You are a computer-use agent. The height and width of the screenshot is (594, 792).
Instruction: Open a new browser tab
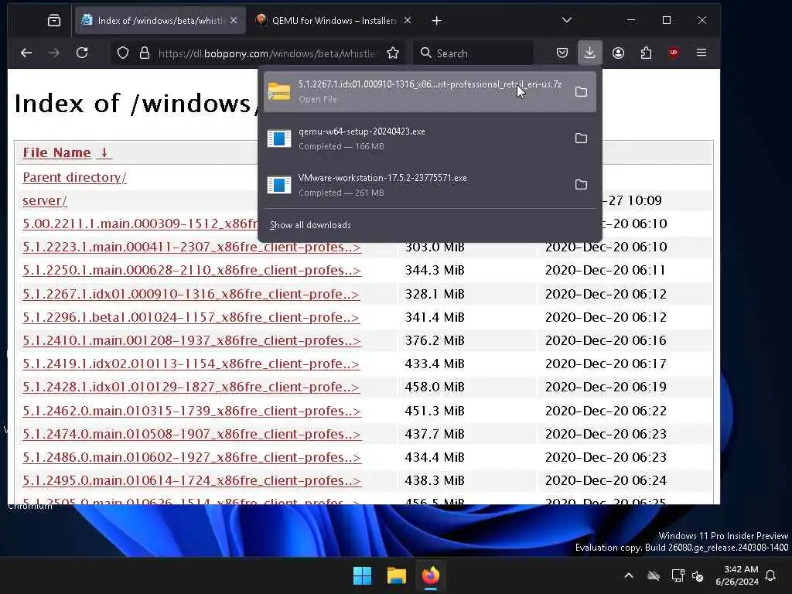click(x=436, y=21)
